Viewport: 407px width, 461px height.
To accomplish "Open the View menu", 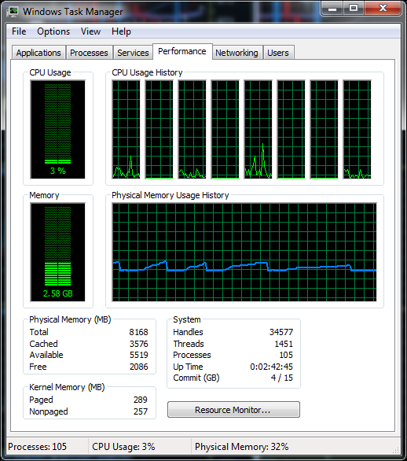I will [90, 31].
